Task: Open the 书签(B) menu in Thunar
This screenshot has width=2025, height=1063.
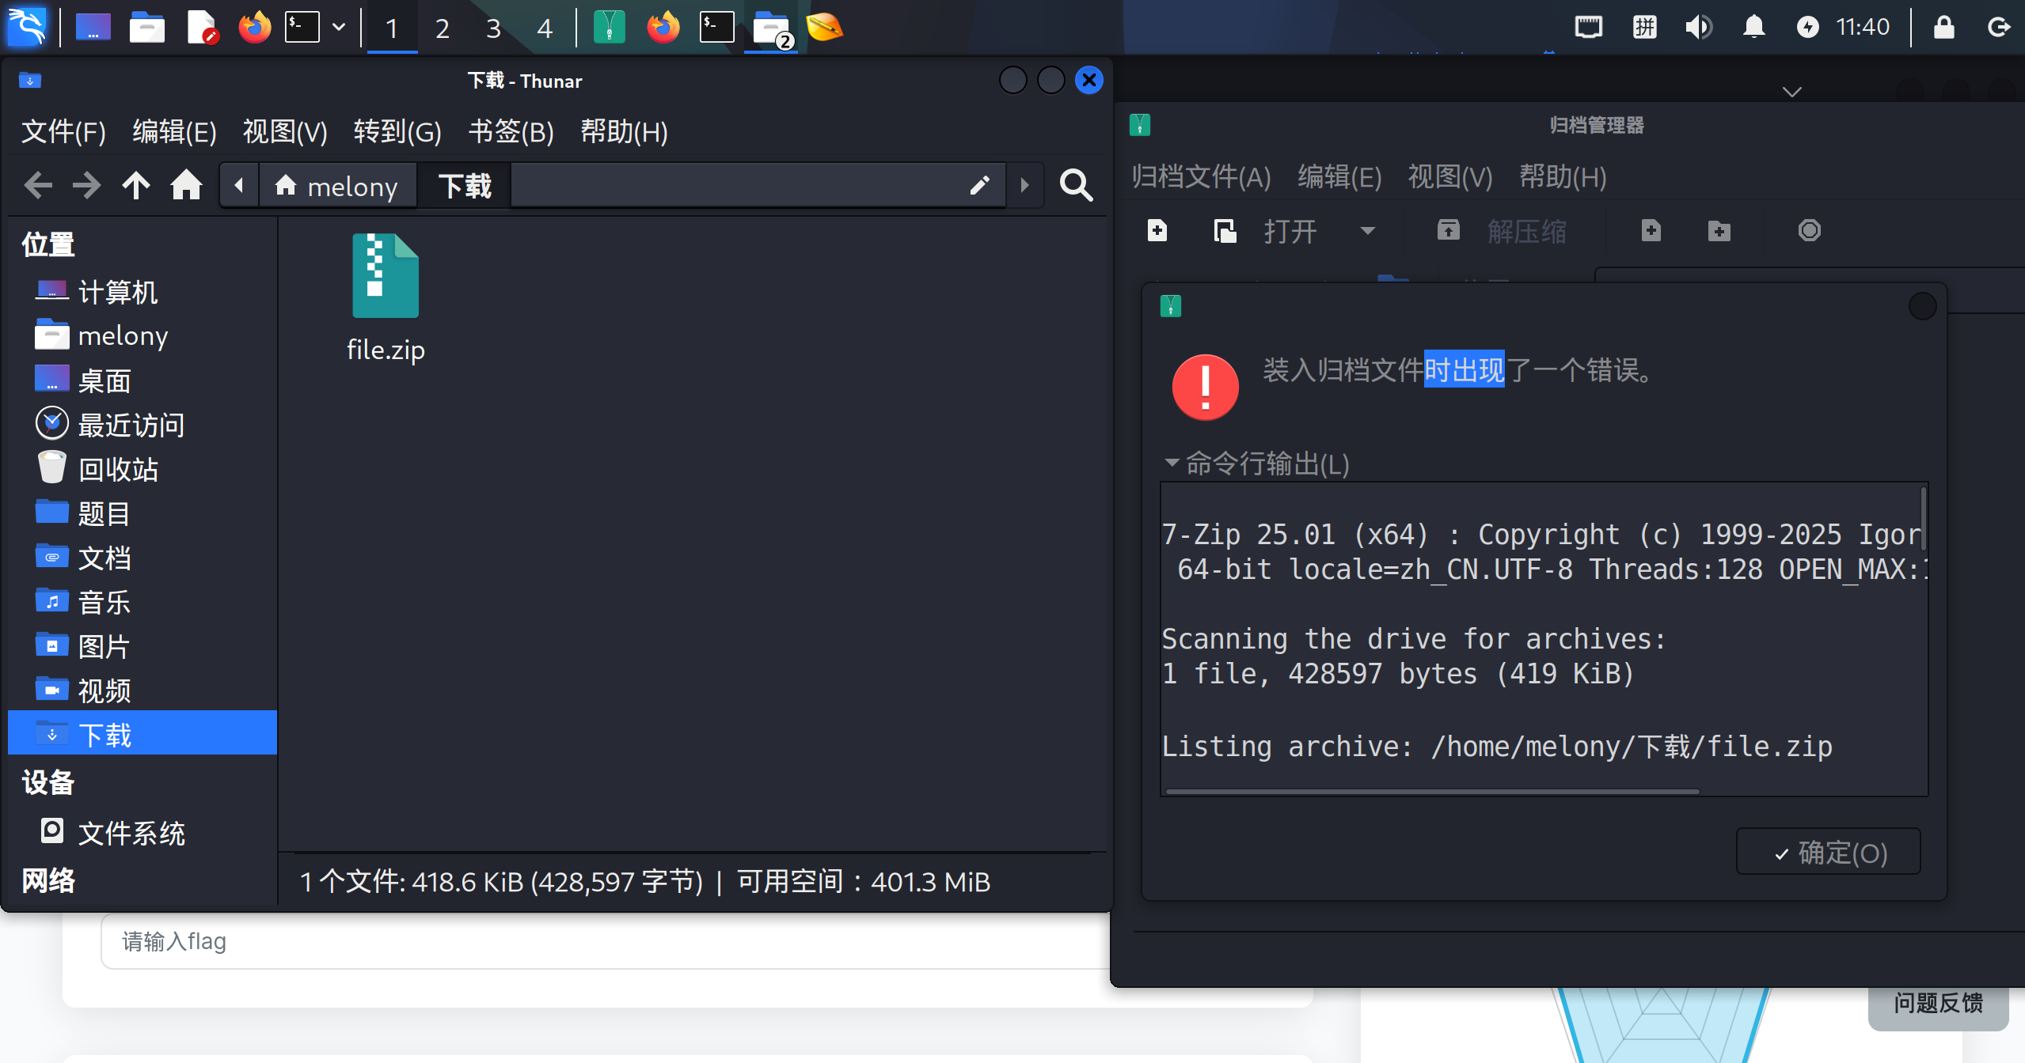Action: pos(511,131)
